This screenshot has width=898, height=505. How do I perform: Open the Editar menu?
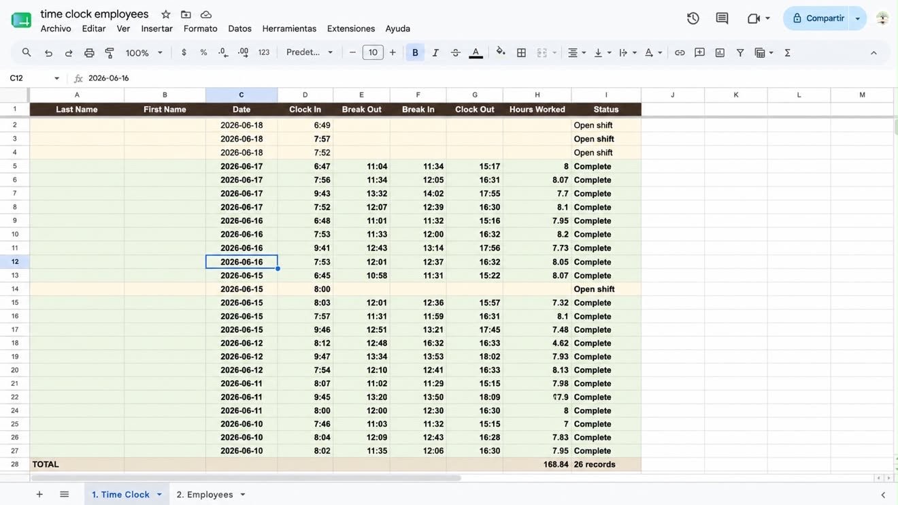[x=94, y=29]
